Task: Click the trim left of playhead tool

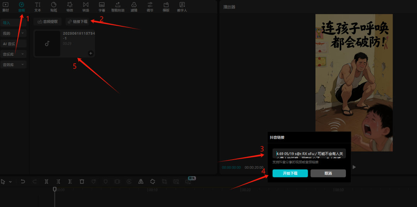Action: 58,182
